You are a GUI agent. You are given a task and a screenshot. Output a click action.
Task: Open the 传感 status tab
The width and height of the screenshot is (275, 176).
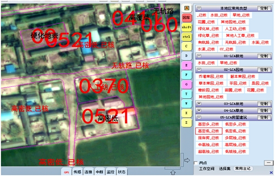[x=77, y=172]
